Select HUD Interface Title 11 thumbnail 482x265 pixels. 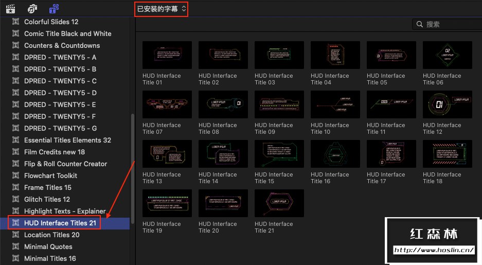[x=391, y=104]
